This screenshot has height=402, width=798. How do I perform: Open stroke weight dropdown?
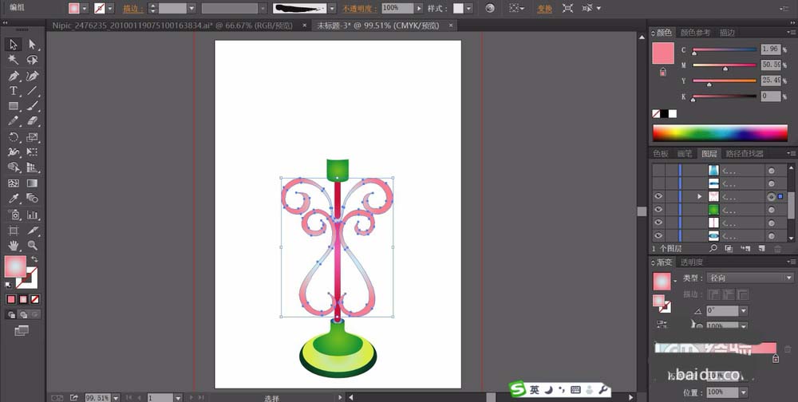[x=192, y=8]
